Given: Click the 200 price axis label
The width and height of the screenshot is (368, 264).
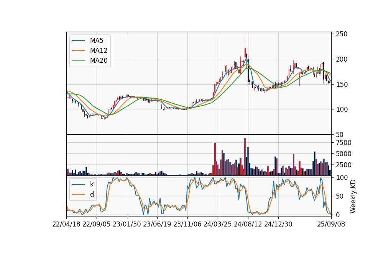Looking at the screenshot, I should [x=342, y=59].
